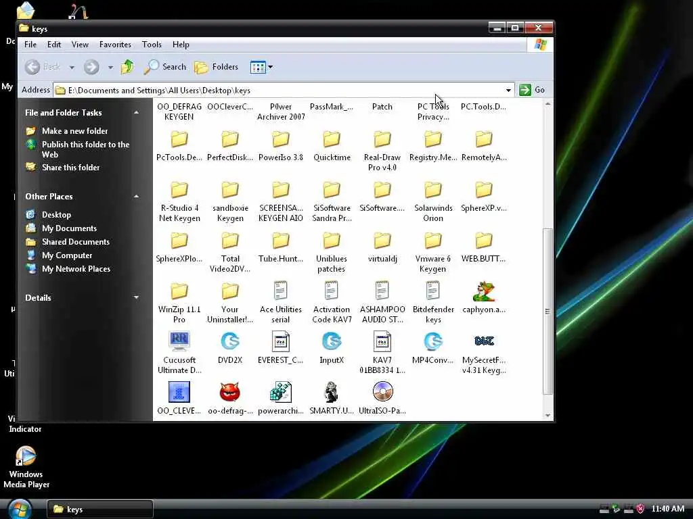The height and width of the screenshot is (519, 693).
Task: Click the keys taskbar button
Action: coord(100,510)
